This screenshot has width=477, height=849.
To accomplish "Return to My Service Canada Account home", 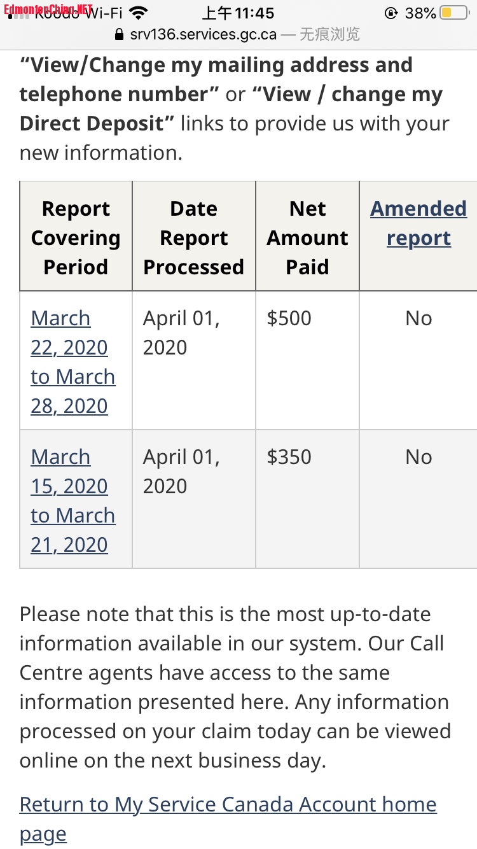I will [x=228, y=818].
